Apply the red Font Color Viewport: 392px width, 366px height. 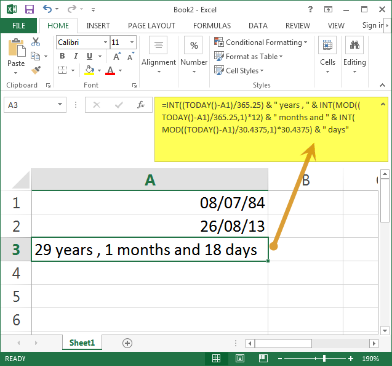(x=110, y=70)
